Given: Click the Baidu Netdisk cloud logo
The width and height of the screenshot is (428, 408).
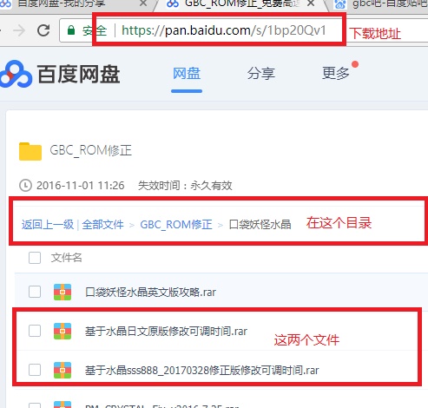Looking at the screenshot, I should [16, 74].
